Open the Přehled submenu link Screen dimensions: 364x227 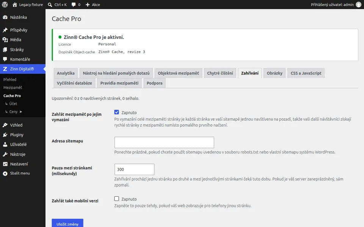click(10, 79)
